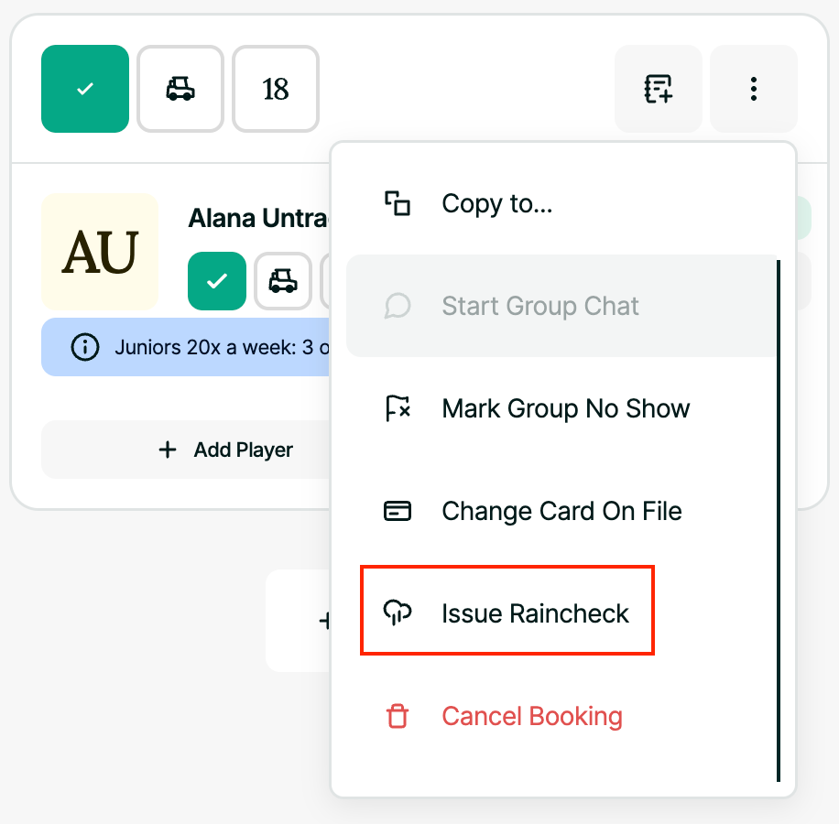This screenshot has width=839, height=824.
Task: Open the three-dot more options menu
Action: click(x=753, y=89)
